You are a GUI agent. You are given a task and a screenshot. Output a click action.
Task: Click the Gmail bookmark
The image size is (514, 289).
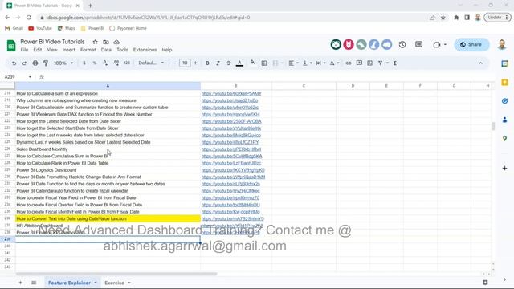point(14,28)
